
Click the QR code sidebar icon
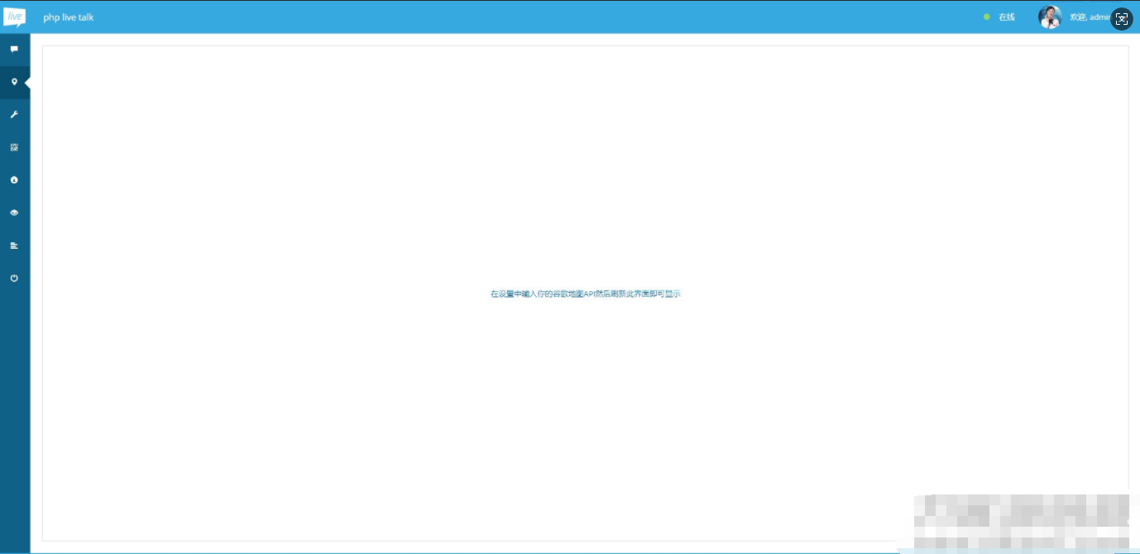pos(14,147)
